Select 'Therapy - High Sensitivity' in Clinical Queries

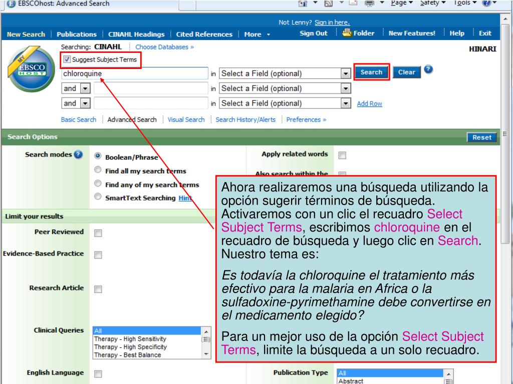point(147,339)
